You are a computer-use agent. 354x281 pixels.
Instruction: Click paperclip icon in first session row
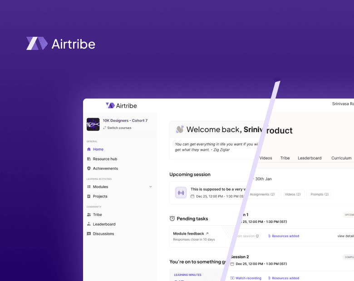click(269, 236)
